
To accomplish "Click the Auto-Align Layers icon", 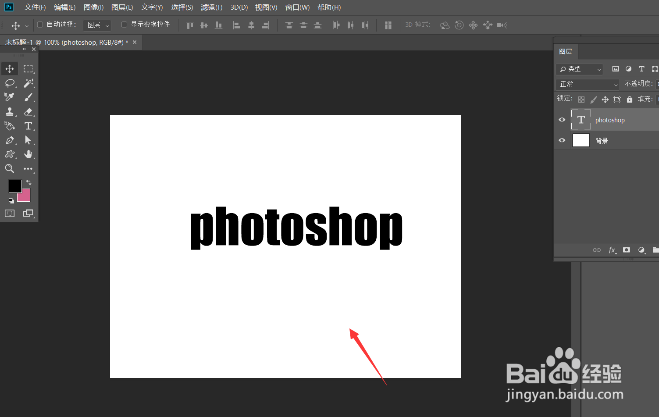I will click(x=388, y=25).
